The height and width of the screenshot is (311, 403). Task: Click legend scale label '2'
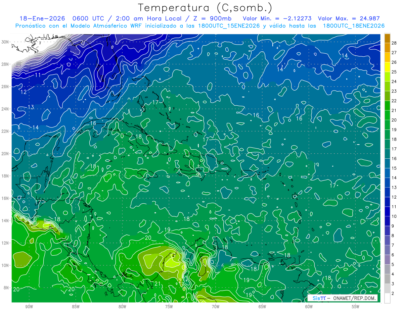pyautogui.click(x=393, y=294)
